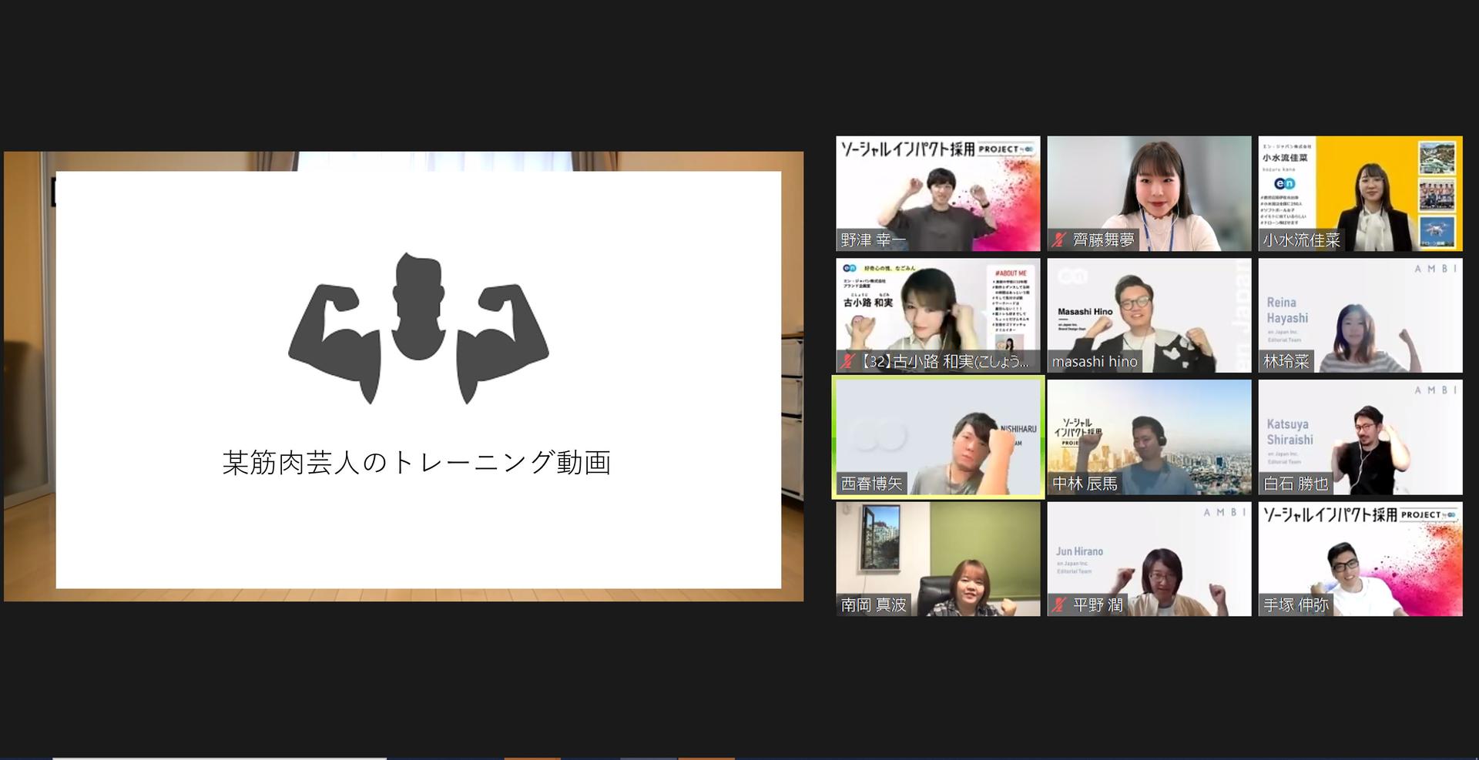Click the Jun Hirano text in 平野 潤's tile
This screenshot has height=760, width=1479.
[x=1078, y=551]
